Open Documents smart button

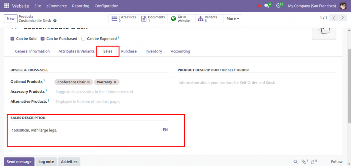click(153, 19)
